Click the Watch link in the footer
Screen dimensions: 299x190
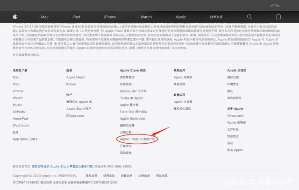coord(18,98)
